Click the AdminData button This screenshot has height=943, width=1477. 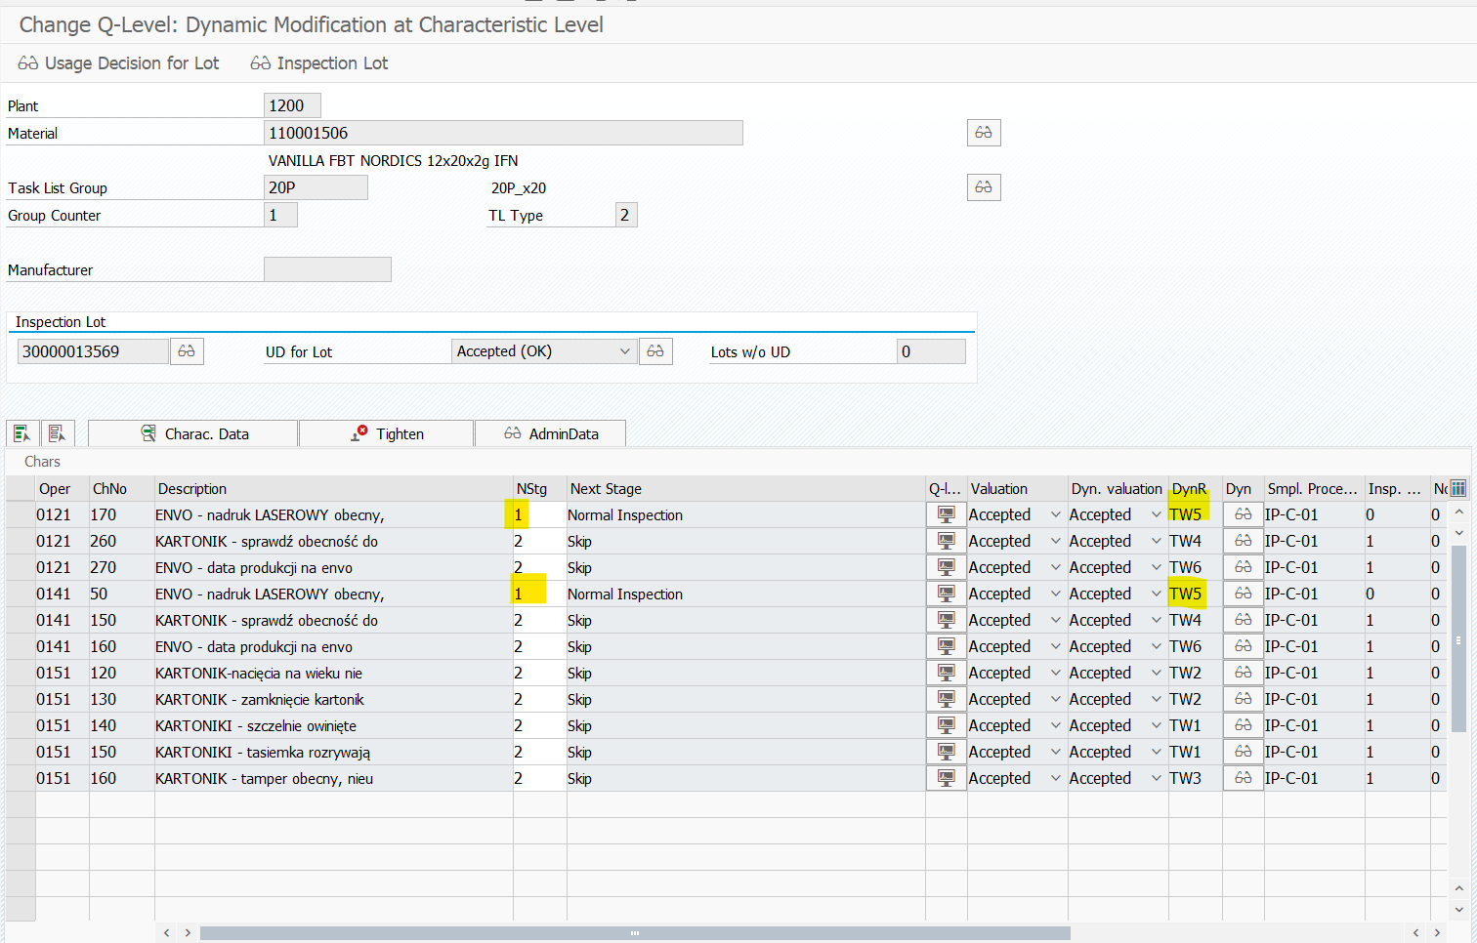(x=551, y=433)
